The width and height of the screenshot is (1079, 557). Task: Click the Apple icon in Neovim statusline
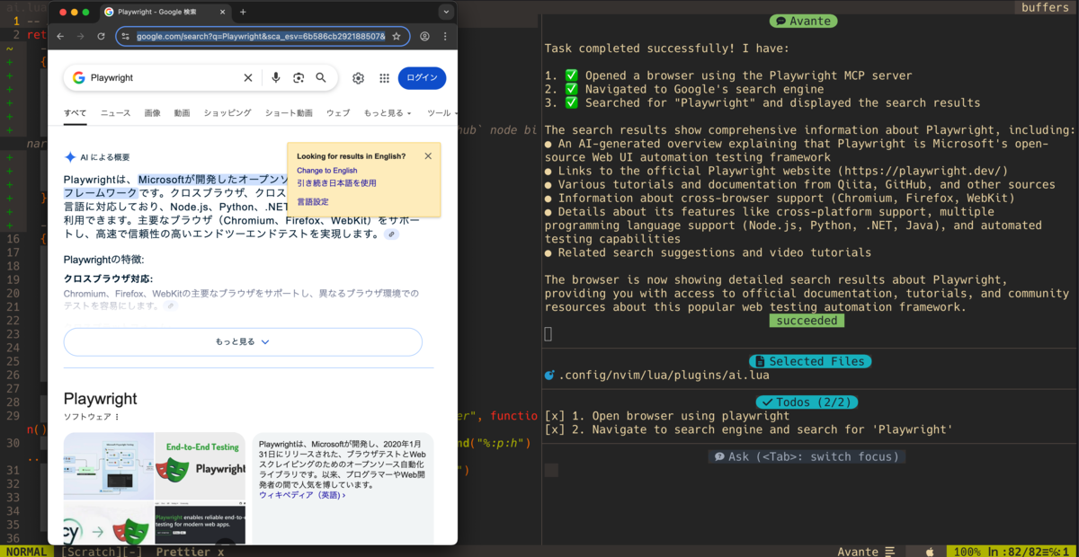click(930, 552)
